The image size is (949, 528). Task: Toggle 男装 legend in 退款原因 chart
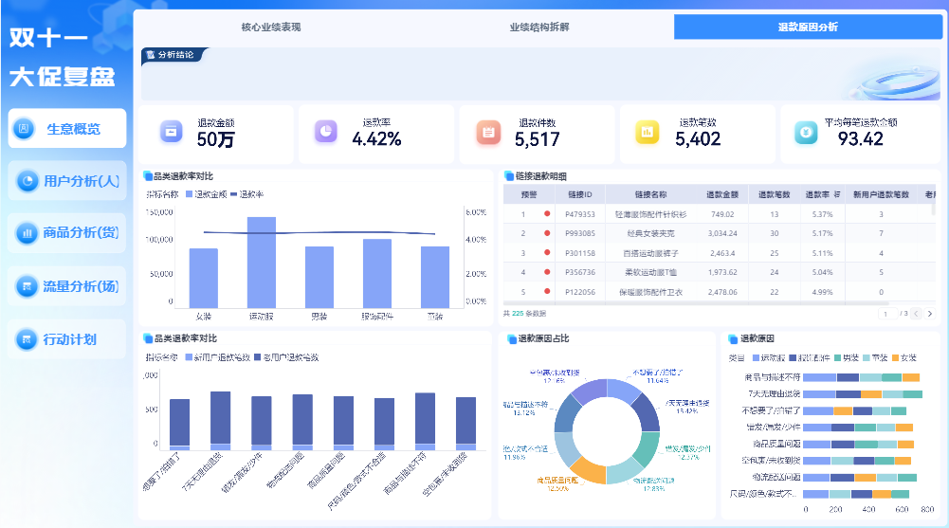click(x=846, y=358)
